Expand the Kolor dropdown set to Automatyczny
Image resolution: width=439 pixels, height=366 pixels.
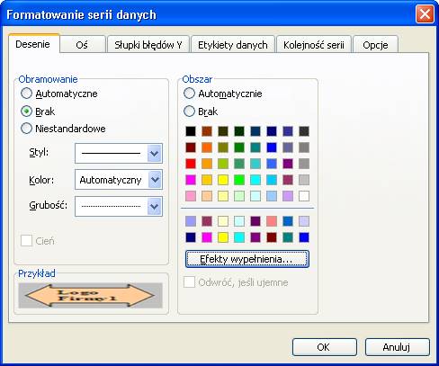pos(119,180)
